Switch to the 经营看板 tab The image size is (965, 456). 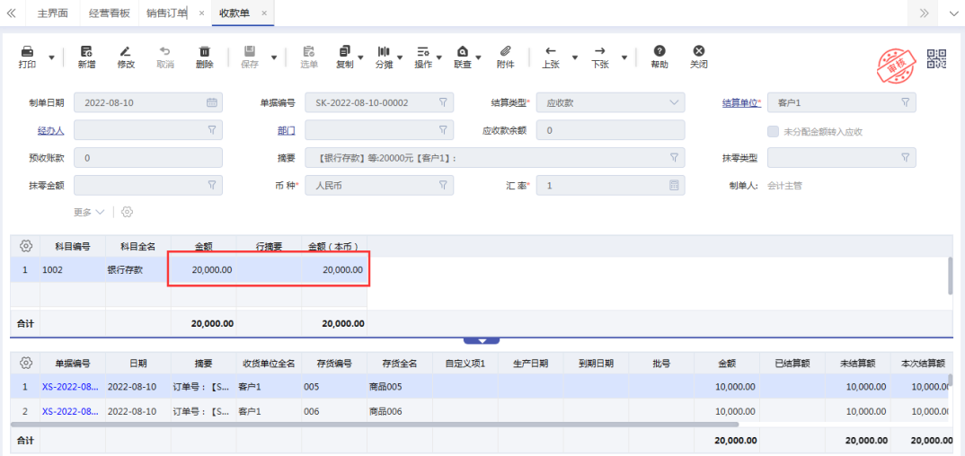110,13
